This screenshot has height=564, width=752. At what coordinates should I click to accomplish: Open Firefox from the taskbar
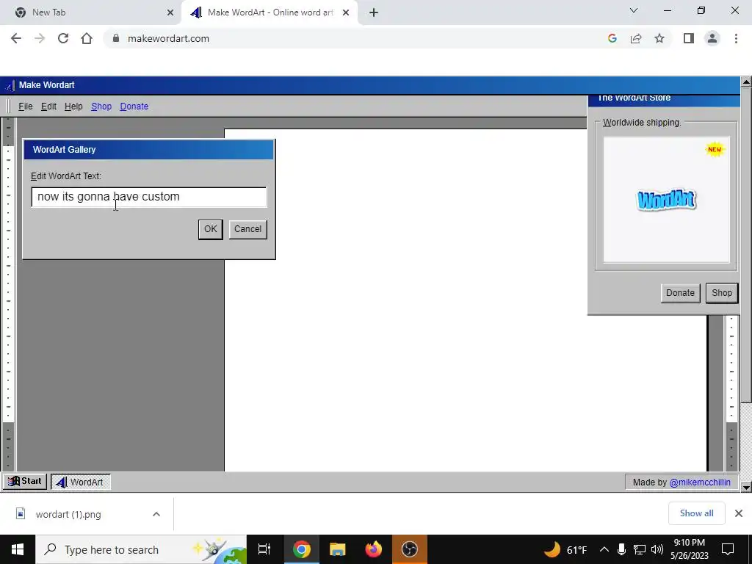click(374, 549)
